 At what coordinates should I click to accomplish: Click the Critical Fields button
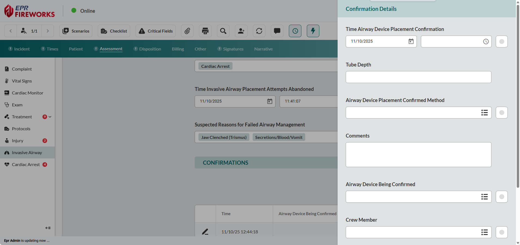(156, 31)
